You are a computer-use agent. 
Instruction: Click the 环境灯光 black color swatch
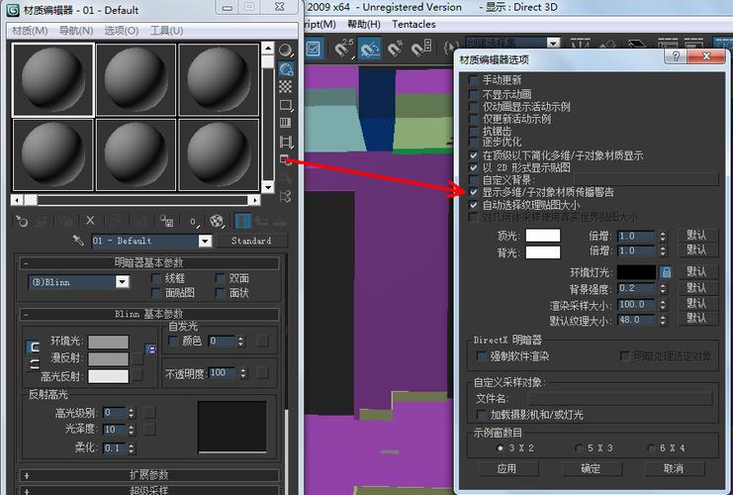(636, 272)
